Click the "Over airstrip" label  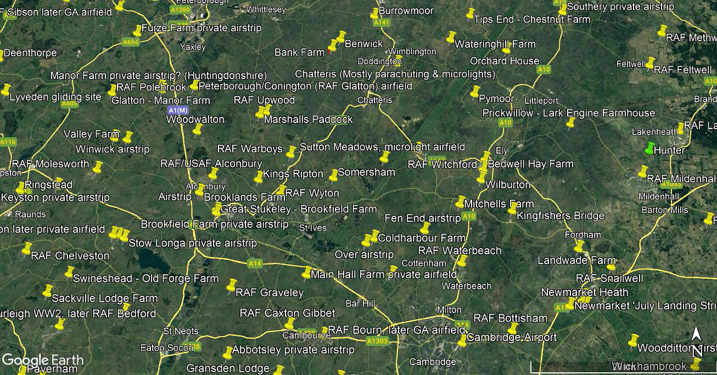coord(364,255)
